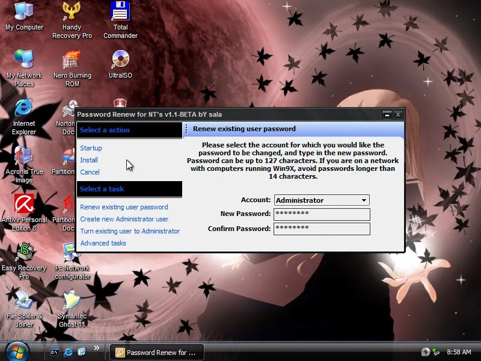Choose Create new Administrator user task
Viewport: 481px width, 361px height.
point(124,219)
